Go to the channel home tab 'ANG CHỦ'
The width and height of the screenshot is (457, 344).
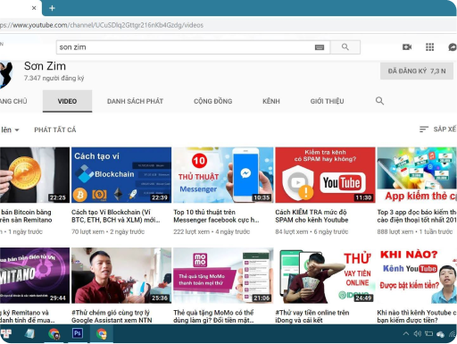pyautogui.click(x=13, y=101)
